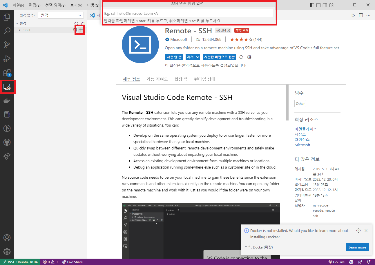Open the 제거 uninstall dropdown arrow
Viewport: 375px width, 265px height.
(198, 57)
